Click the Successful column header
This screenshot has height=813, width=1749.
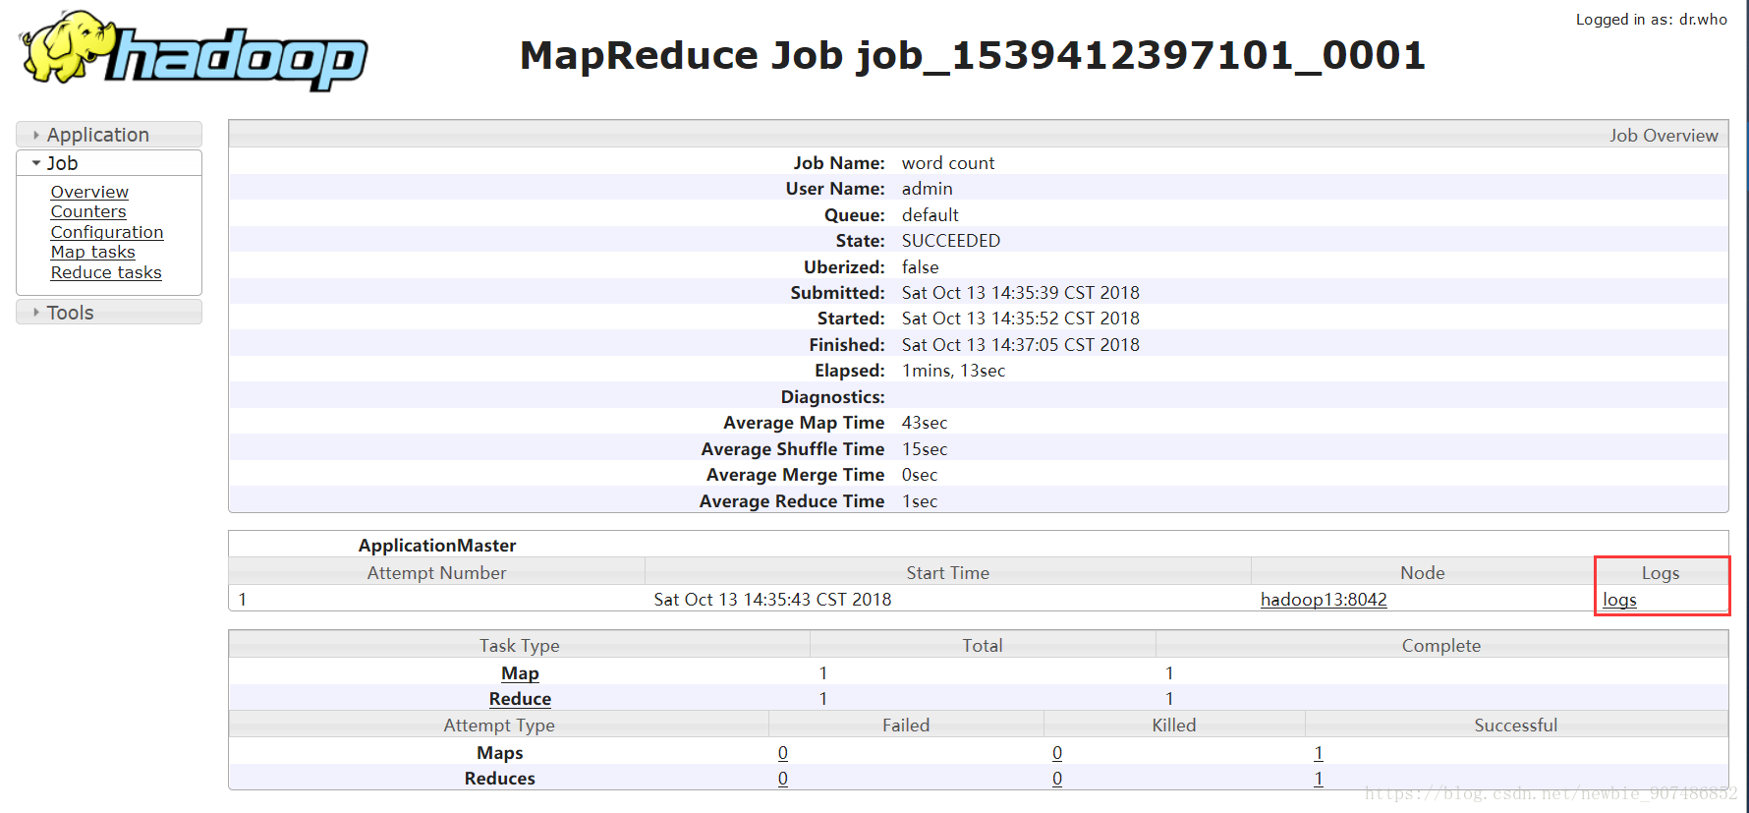point(1516,725)
